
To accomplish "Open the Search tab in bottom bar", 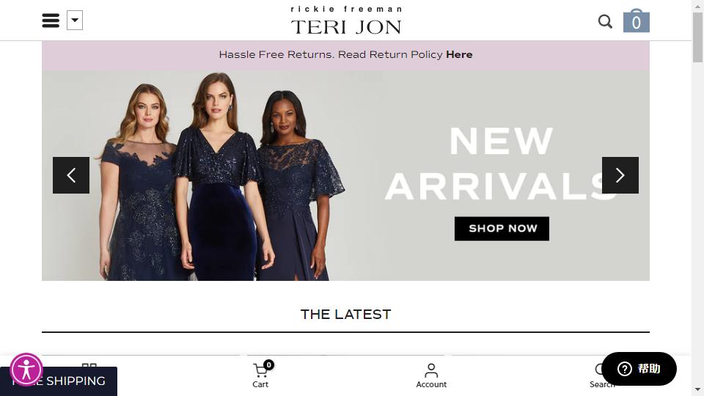I will (x=601, y=375).
